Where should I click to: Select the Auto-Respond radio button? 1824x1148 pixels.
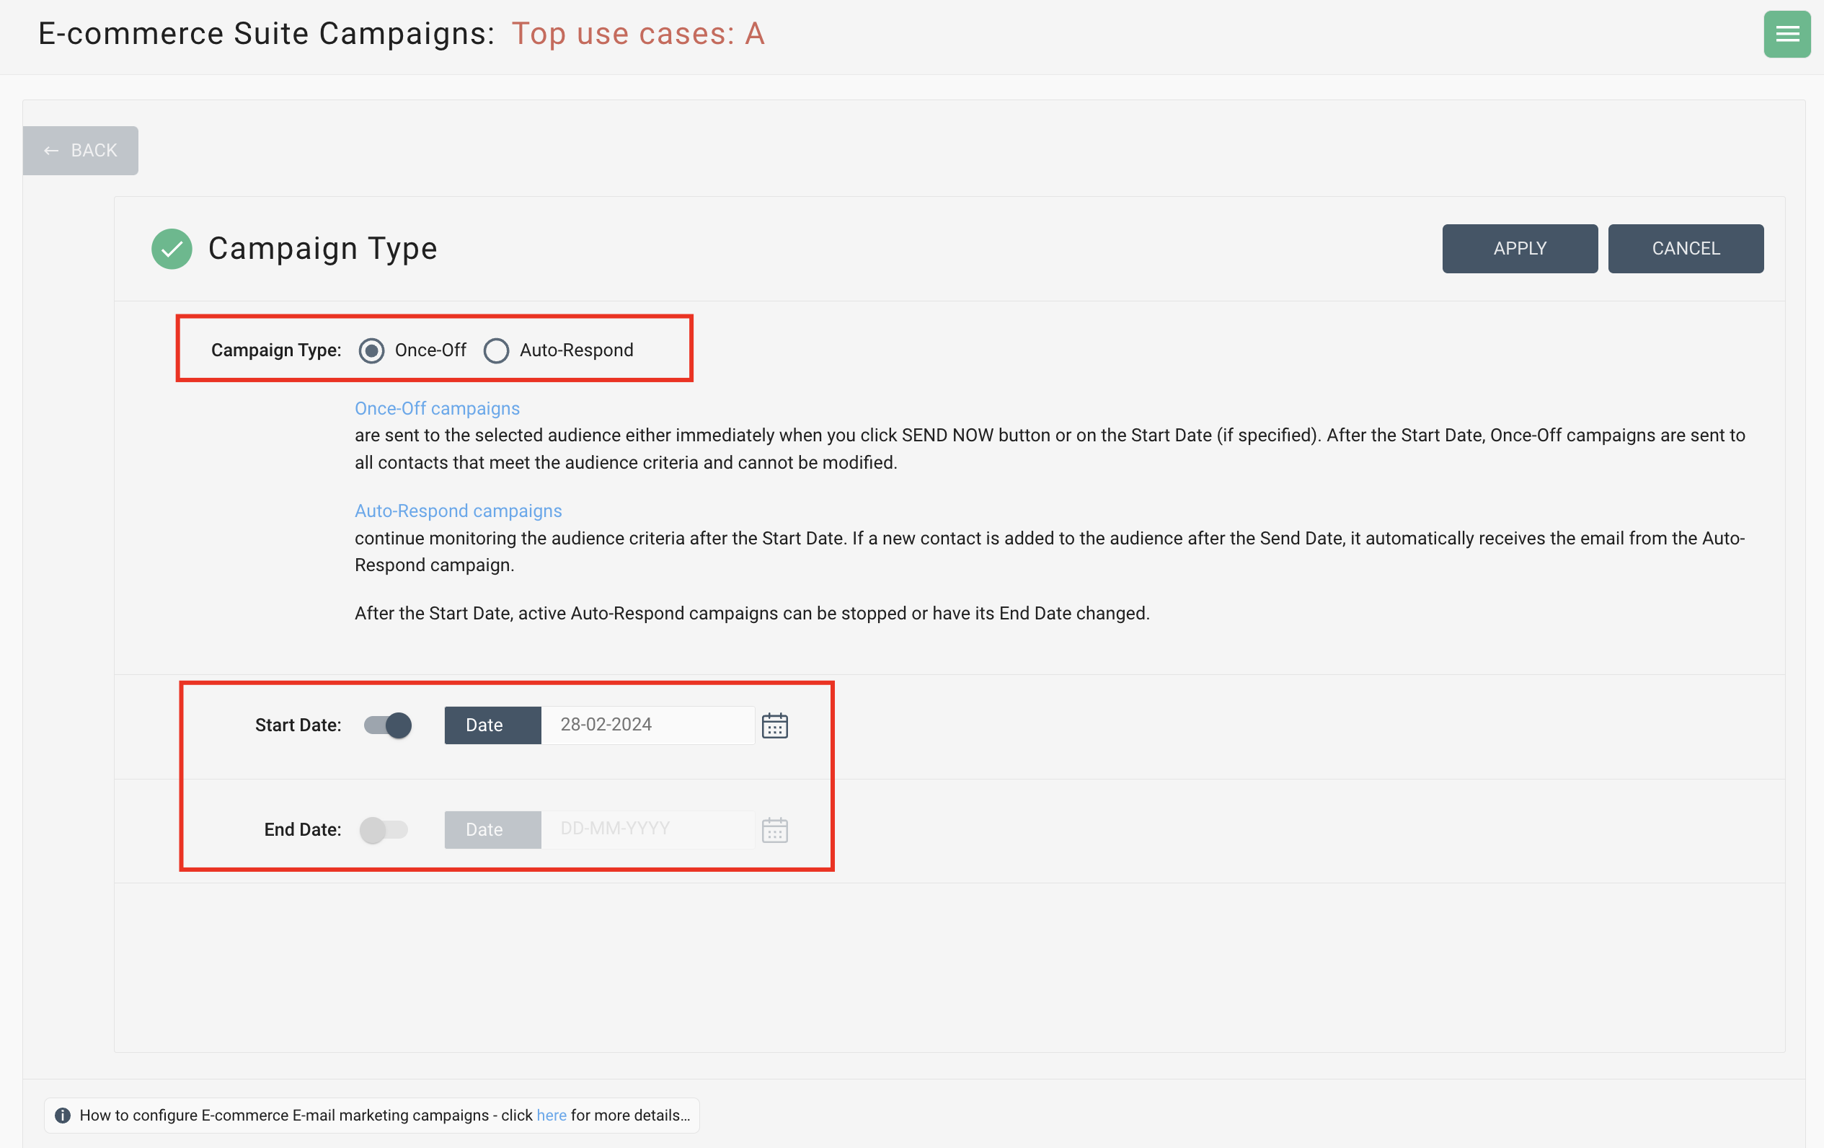click(x=496, y=350)
